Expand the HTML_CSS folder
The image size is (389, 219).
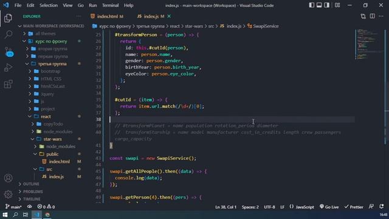click(x=51, y=79)
